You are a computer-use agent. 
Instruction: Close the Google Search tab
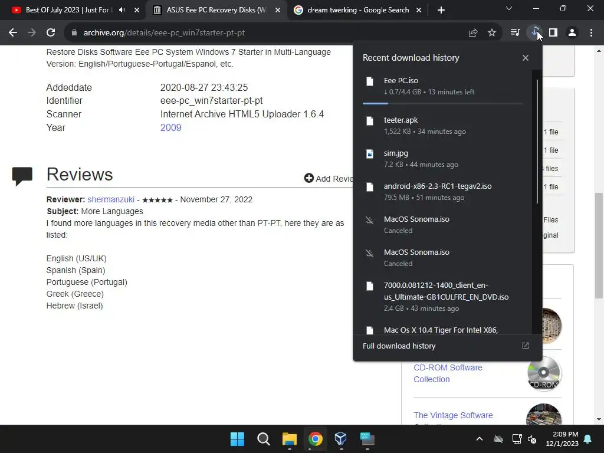tap(419, 10)
